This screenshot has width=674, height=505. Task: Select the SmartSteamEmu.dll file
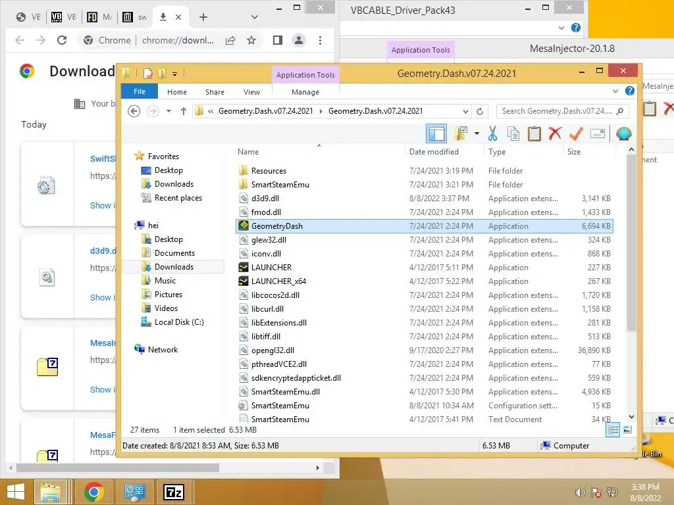(x=425, y=392)
